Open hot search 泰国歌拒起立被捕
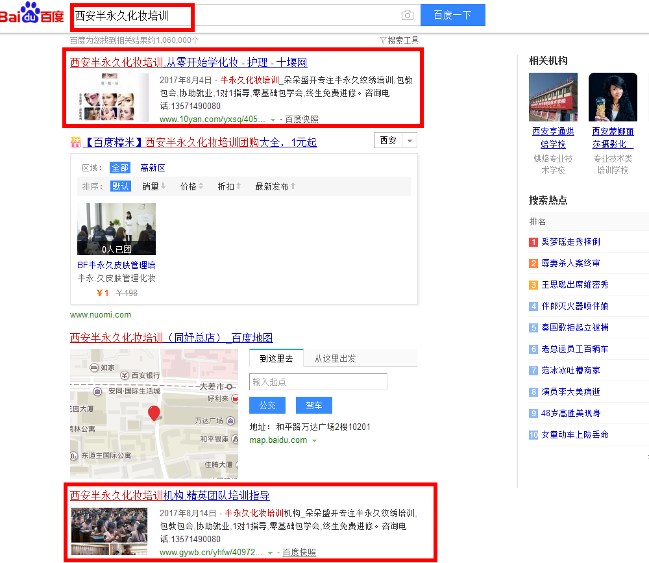The width and height of the screenshot is (649, 563). pos(575,328)
